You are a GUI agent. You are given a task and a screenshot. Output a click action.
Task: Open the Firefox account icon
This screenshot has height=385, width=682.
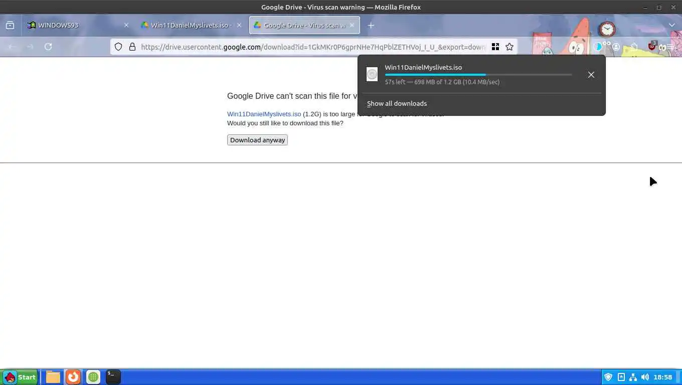pos(616,47)
